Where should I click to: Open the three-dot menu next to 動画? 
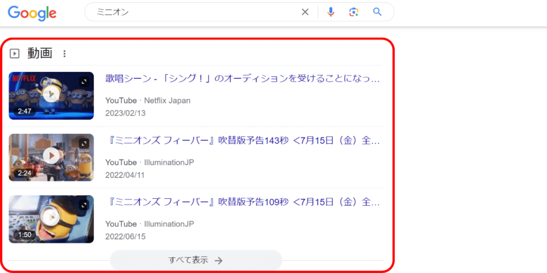tap(64, 54)
